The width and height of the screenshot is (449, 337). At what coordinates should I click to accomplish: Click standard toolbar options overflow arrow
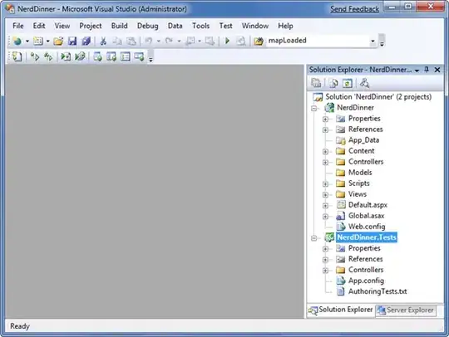coord(382,44)
